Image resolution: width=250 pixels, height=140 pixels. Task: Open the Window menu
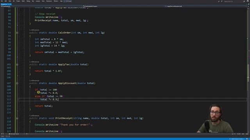(56, 1)
